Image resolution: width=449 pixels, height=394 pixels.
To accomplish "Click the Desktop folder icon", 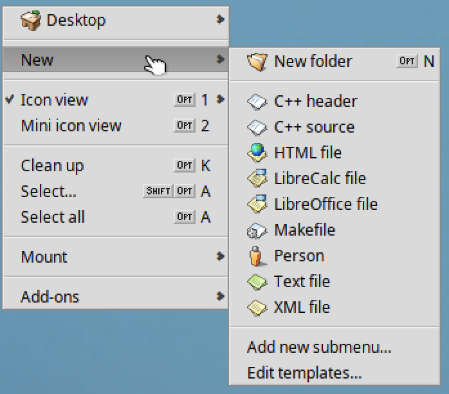I will 31,21.
